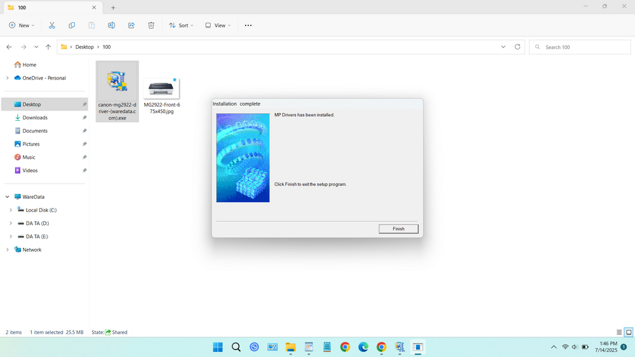The image size is (635, 357).
Task: Select Desktop in the navigation pane
Action: pos(31,104)
